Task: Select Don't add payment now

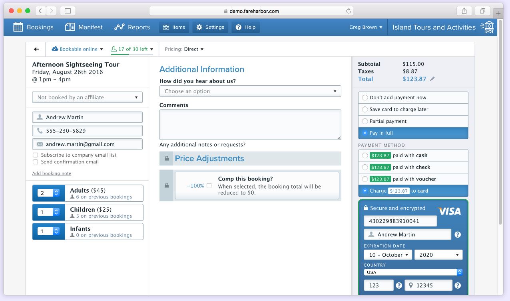Action: (413, 98)
